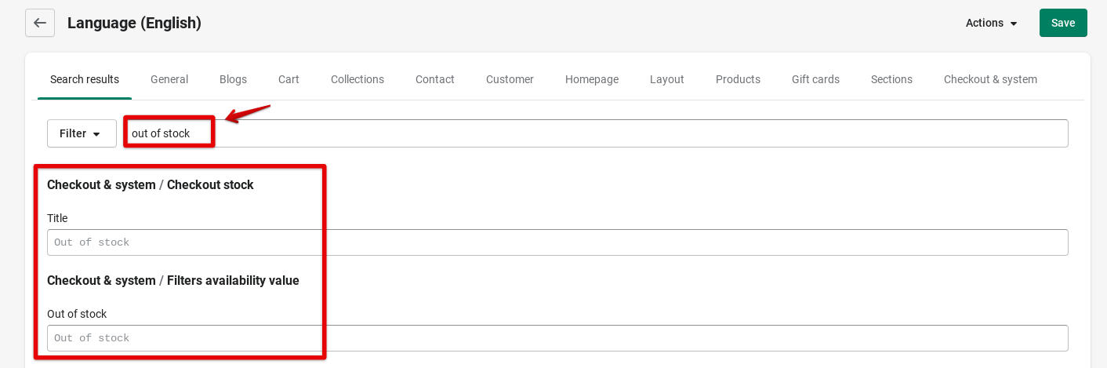Switch to the Contact tab
The image size is (1107, 368).
(435, 79)
